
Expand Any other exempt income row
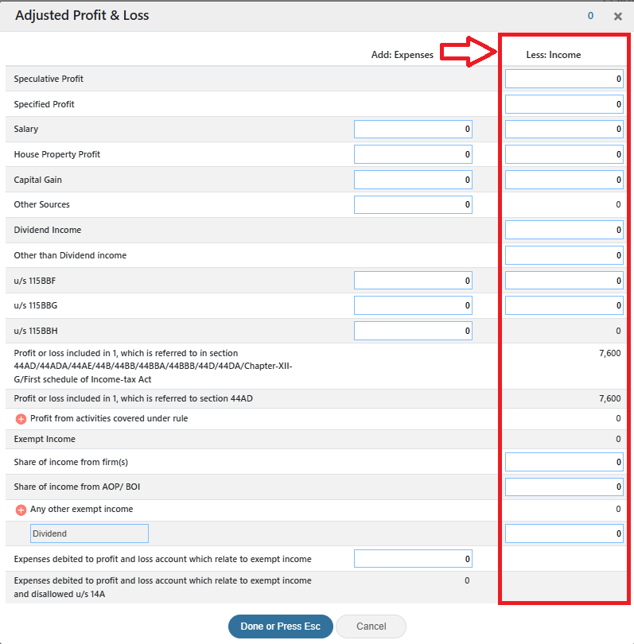21,510
